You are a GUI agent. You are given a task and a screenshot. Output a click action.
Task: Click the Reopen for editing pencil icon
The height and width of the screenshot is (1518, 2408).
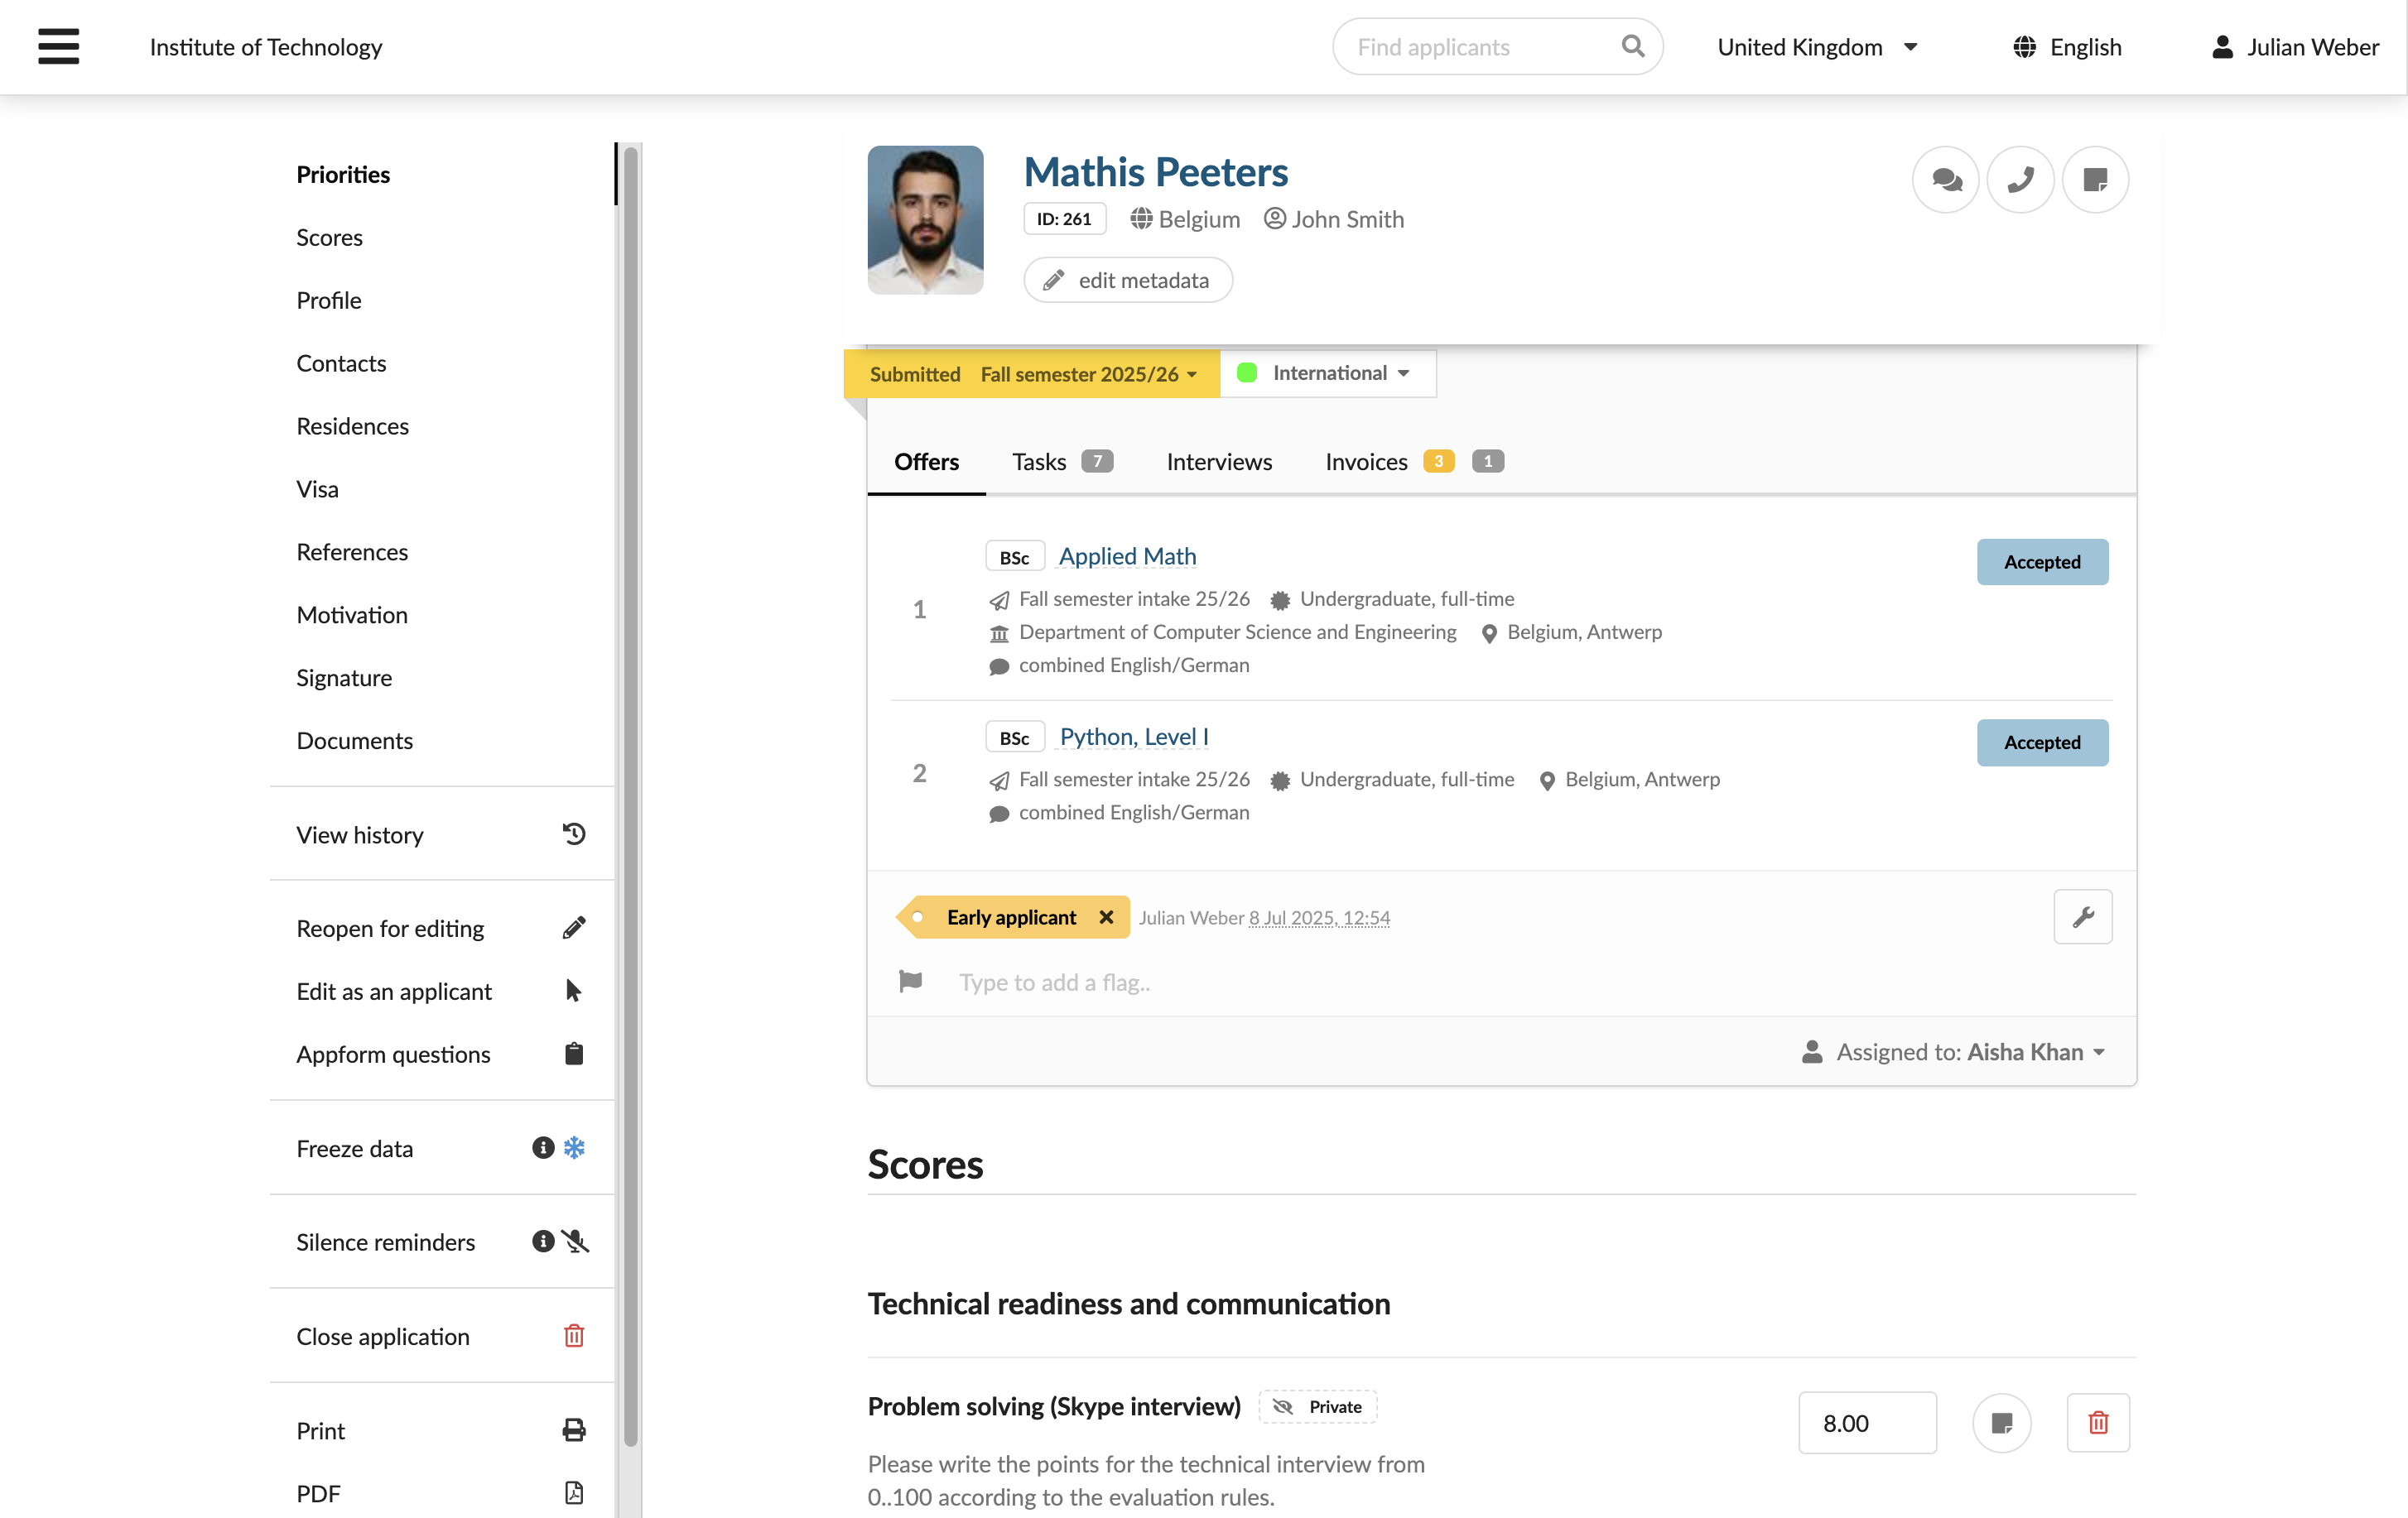[573, 929]
